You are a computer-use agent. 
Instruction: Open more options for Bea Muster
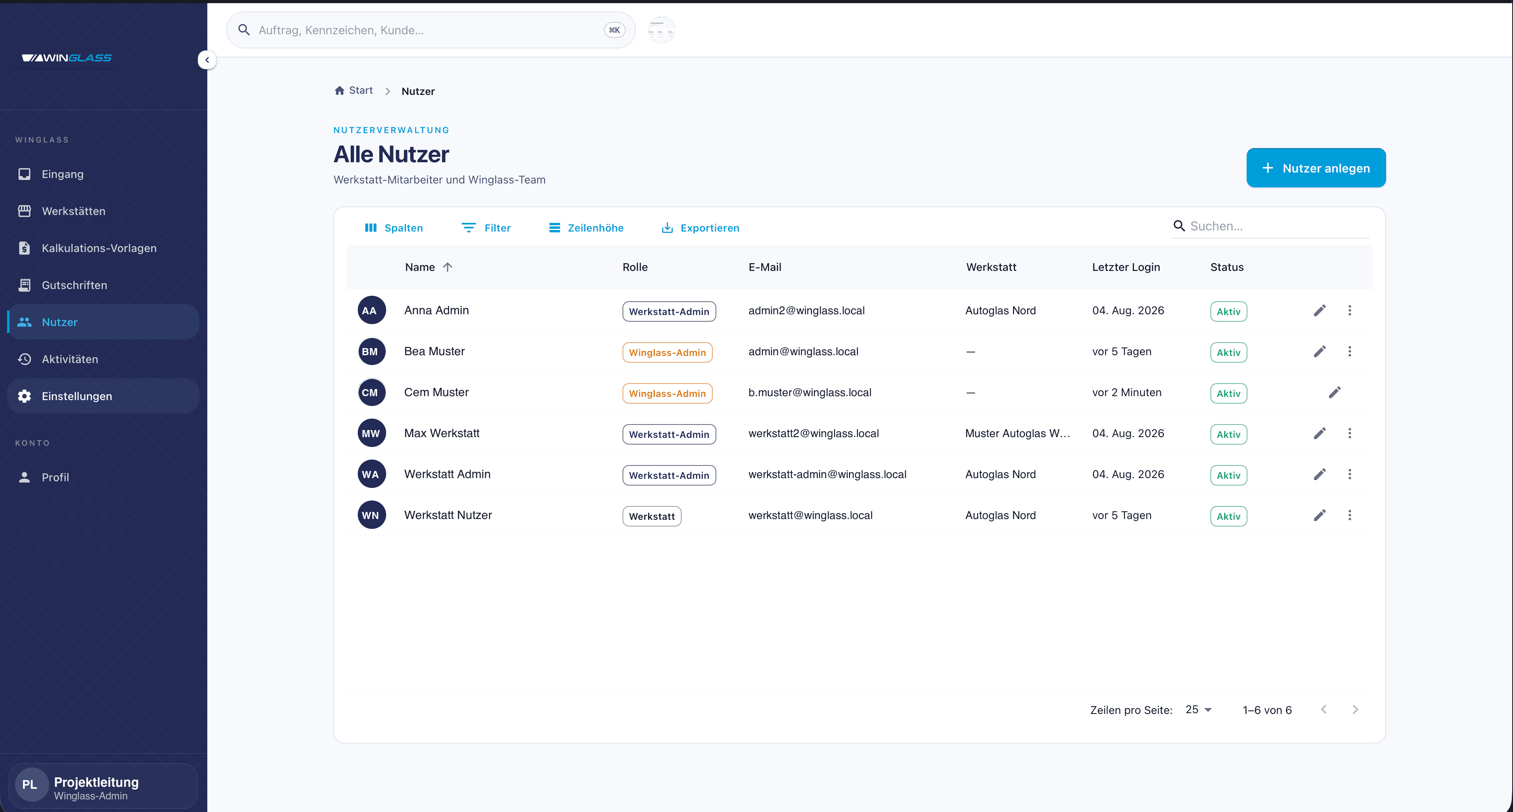tap(1349, 351)
